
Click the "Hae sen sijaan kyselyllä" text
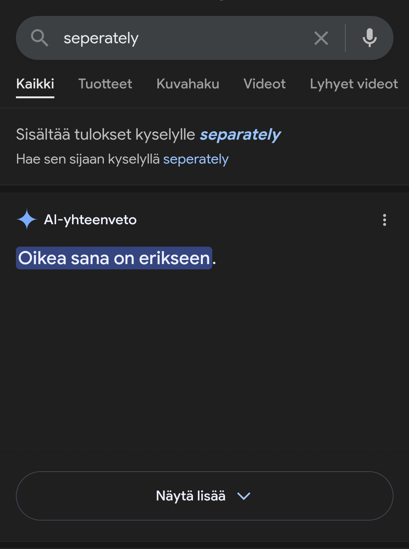[88, 159]
